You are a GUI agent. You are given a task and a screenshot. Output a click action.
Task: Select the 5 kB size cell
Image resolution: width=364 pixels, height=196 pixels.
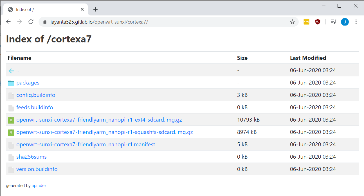242,144
